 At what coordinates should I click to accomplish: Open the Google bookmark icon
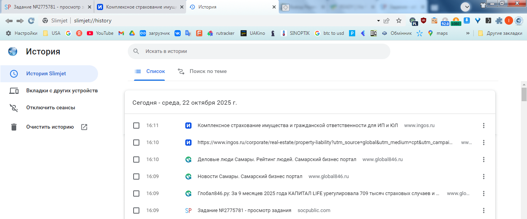pos(68,33)
